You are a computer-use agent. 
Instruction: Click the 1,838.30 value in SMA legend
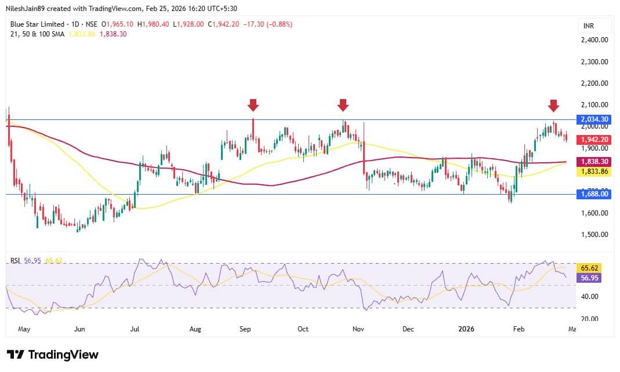pos(113,34)
